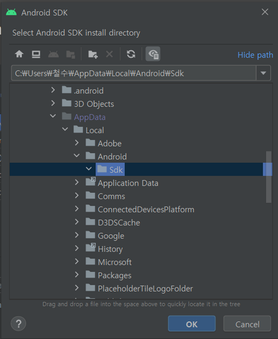Click the Desktop directory toolbar icon
The width and height of the screenshot is (278, 339).
point(36,54)
